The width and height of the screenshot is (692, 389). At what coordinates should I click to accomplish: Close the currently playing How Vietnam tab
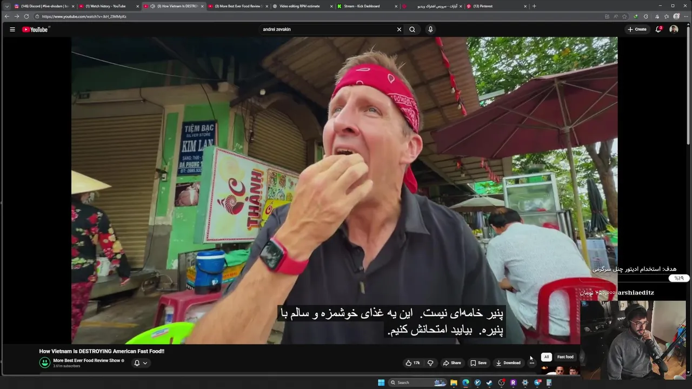tap(202, 6)
